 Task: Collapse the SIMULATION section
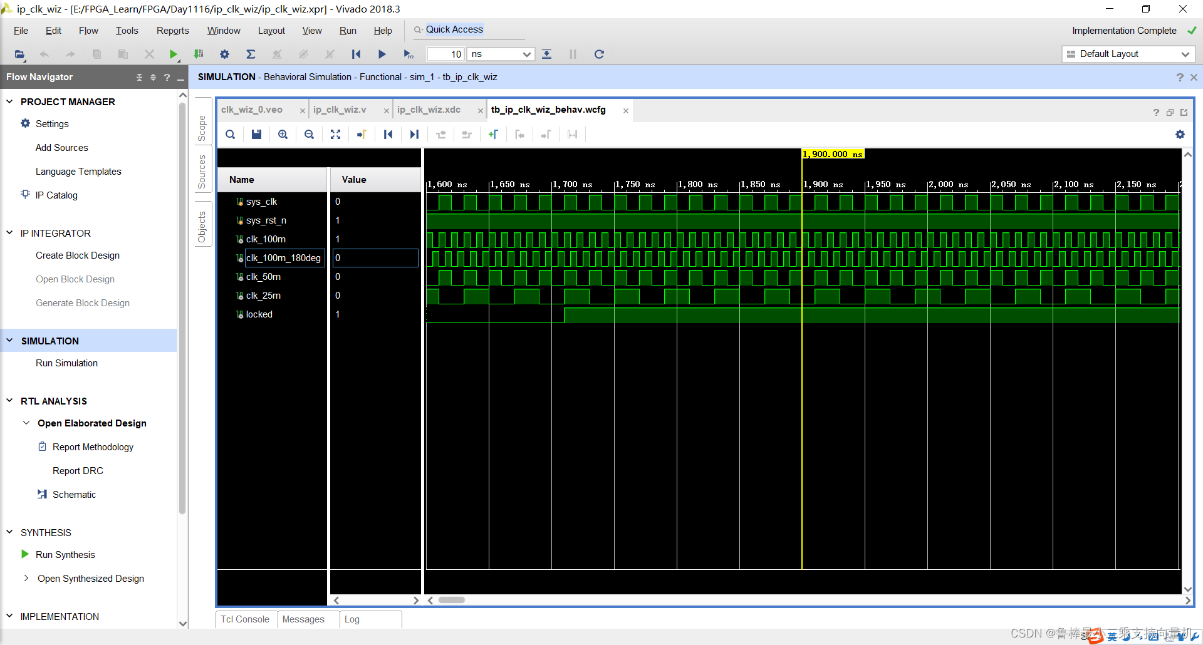click(9, 341)
